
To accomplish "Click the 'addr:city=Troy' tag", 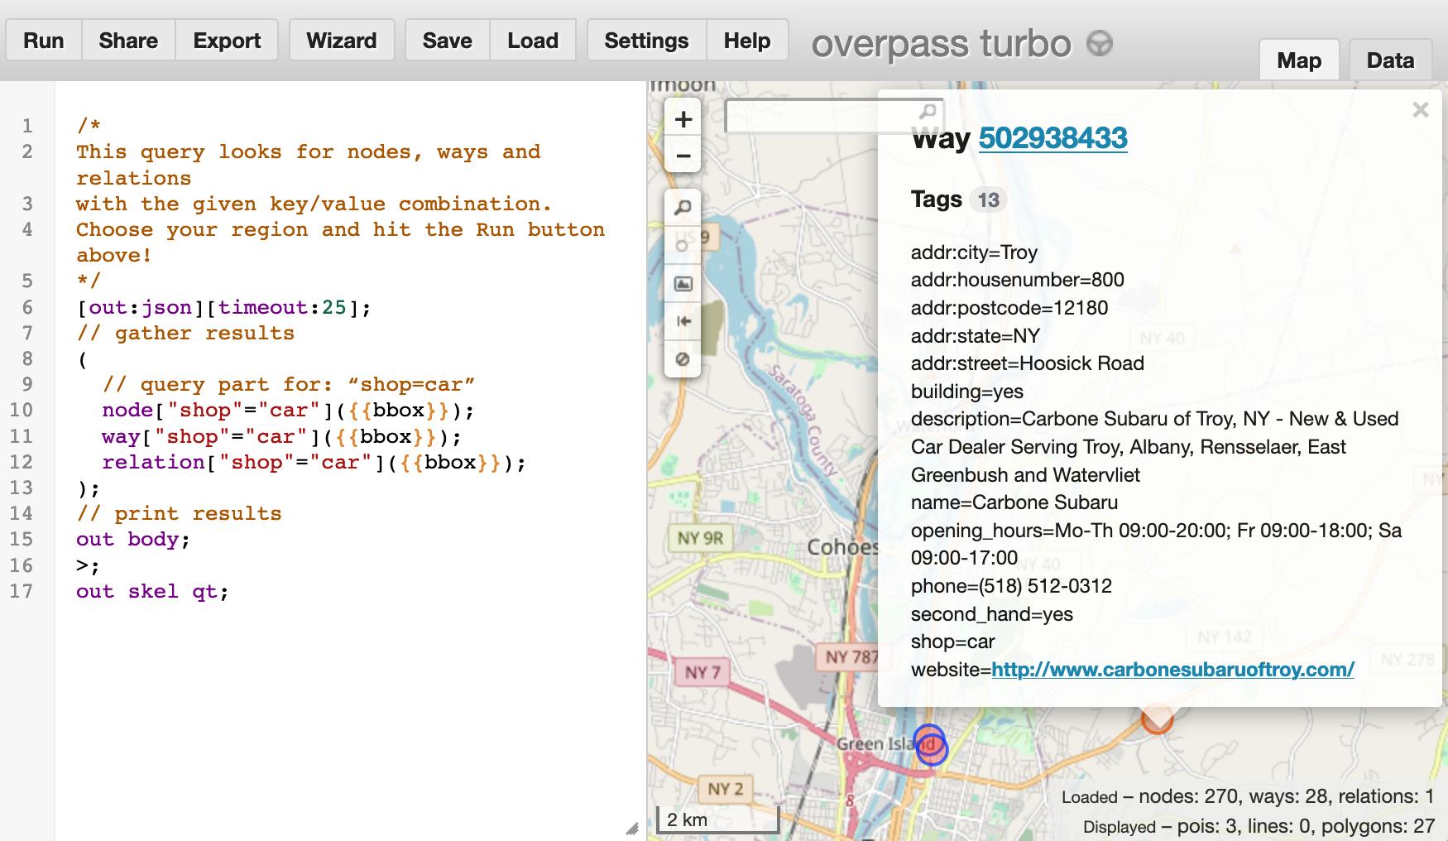I will 974,252.
